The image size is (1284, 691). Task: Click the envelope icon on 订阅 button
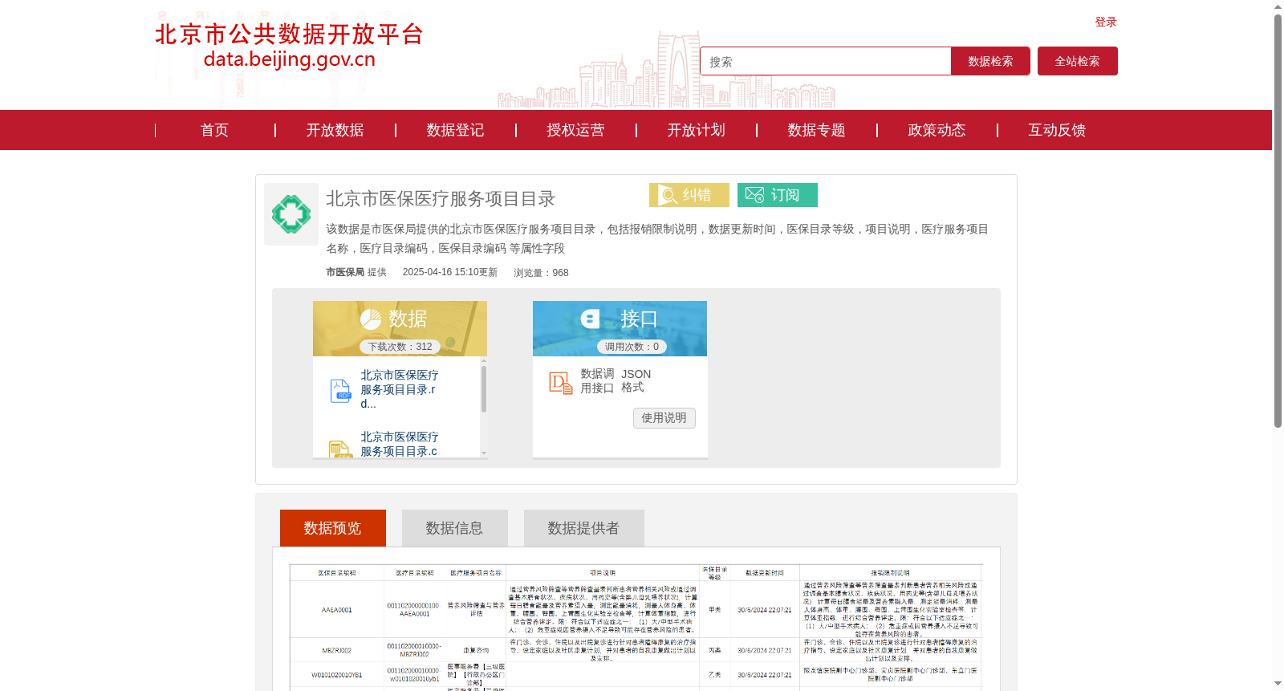tap(754, 195)
